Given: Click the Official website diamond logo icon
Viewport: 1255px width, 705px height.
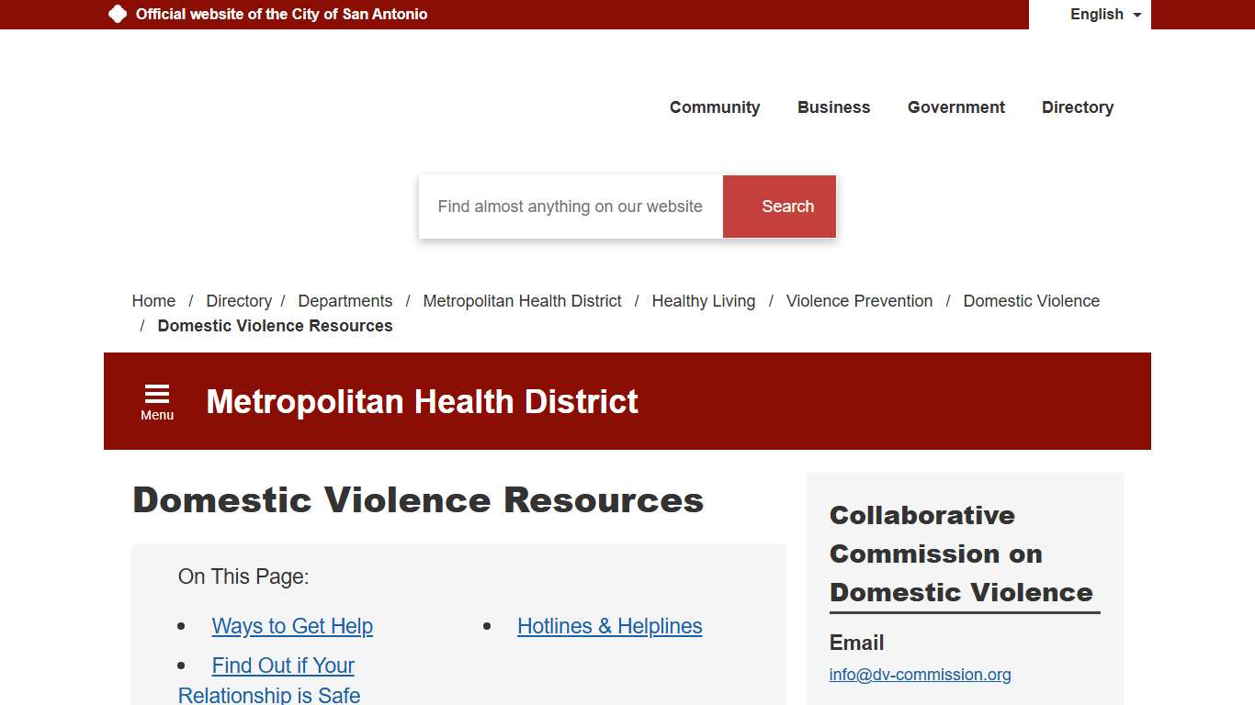Looking at the screenshot, I should [117, 14].
